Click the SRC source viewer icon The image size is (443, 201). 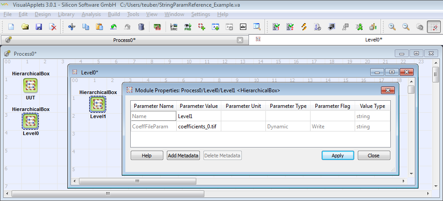[x=174, y=27]
